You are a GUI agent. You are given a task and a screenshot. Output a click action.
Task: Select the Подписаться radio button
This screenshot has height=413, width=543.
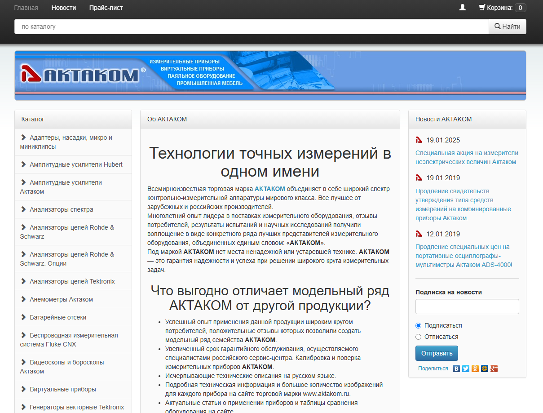419,325
